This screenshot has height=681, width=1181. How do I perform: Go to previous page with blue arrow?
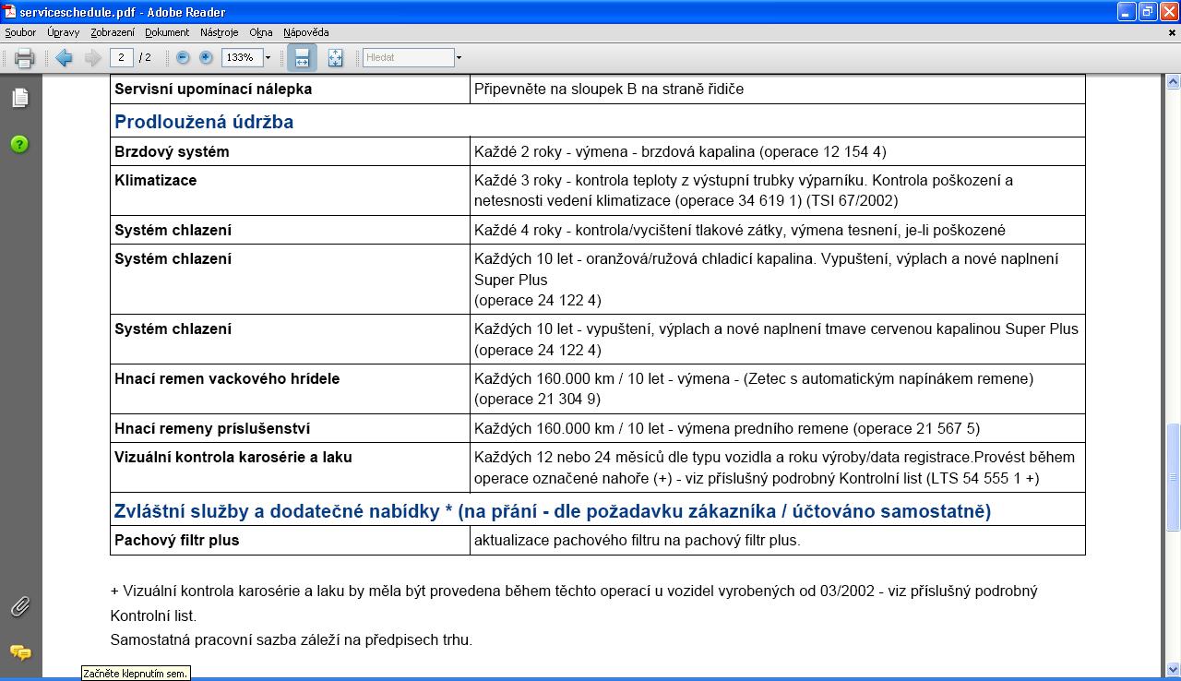64,58
